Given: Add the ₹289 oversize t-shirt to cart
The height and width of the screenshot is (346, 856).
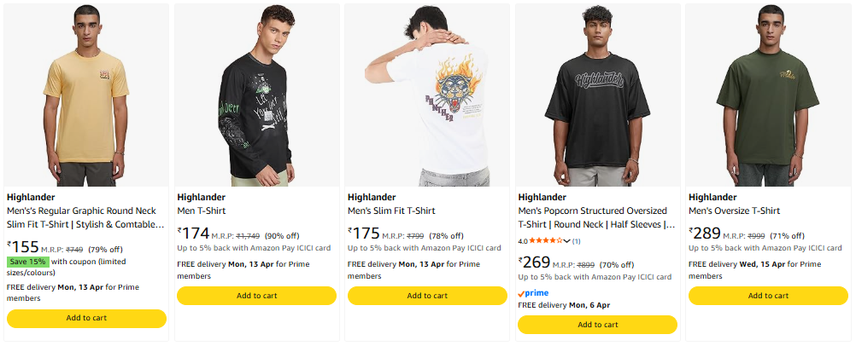Looking at the screenshot, I should 768,296.
